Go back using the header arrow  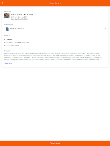tap(3, 3)
